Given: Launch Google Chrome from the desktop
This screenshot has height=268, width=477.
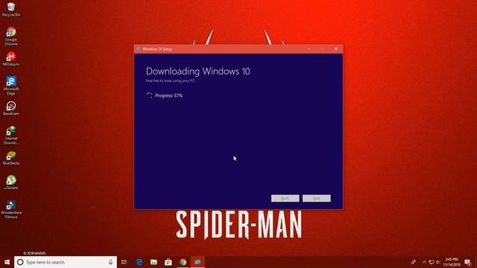Looking at the screenshot, I should coord(11,36).
